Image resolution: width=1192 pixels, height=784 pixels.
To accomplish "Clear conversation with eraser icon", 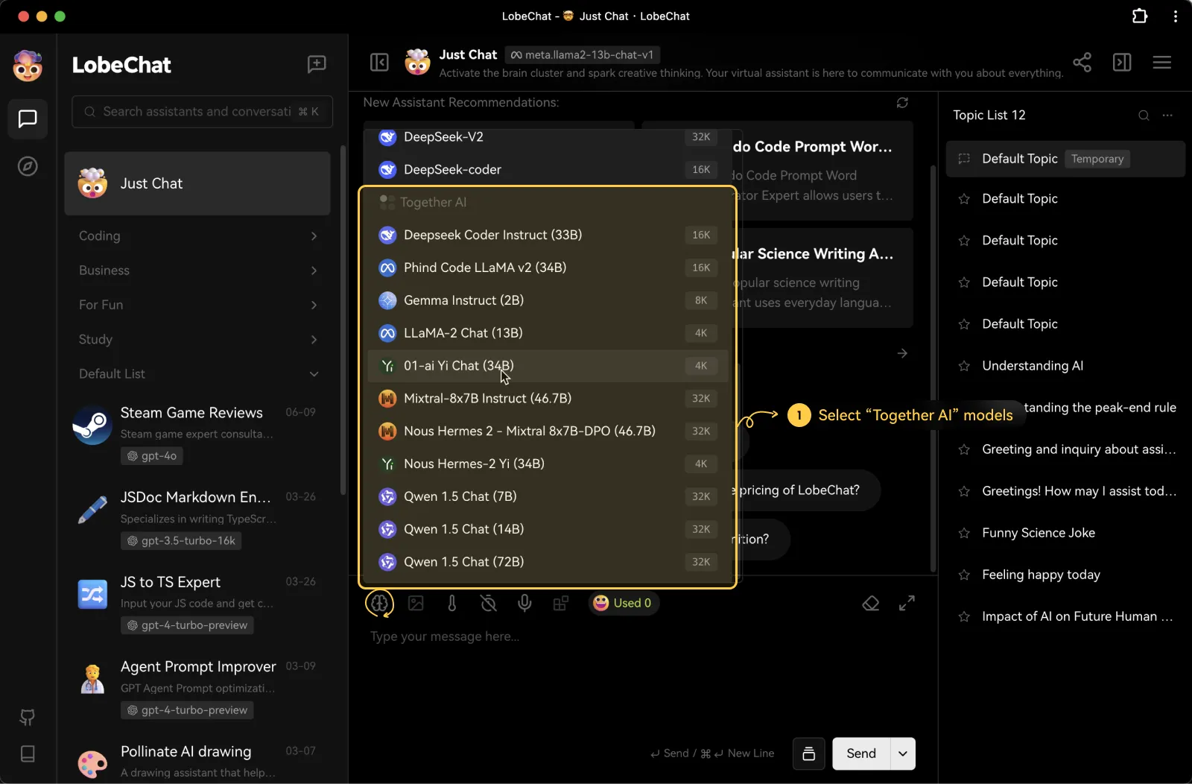I will [871, 603].
